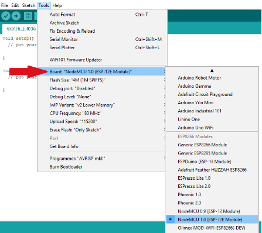Select NodeMCU 0.9 (ESP-12 Module)

pos(212,211)
